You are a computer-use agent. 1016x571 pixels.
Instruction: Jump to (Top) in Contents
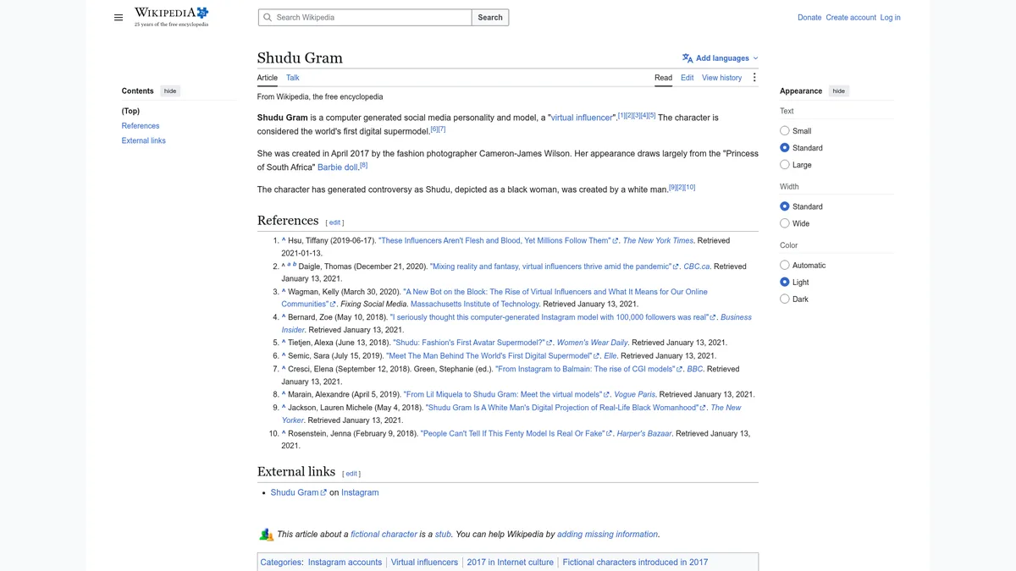pos(130,111)
